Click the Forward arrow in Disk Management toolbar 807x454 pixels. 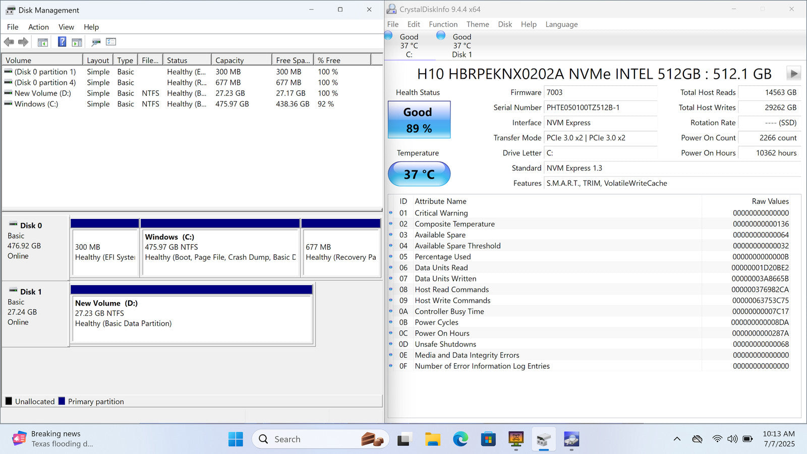click(23, 42)
